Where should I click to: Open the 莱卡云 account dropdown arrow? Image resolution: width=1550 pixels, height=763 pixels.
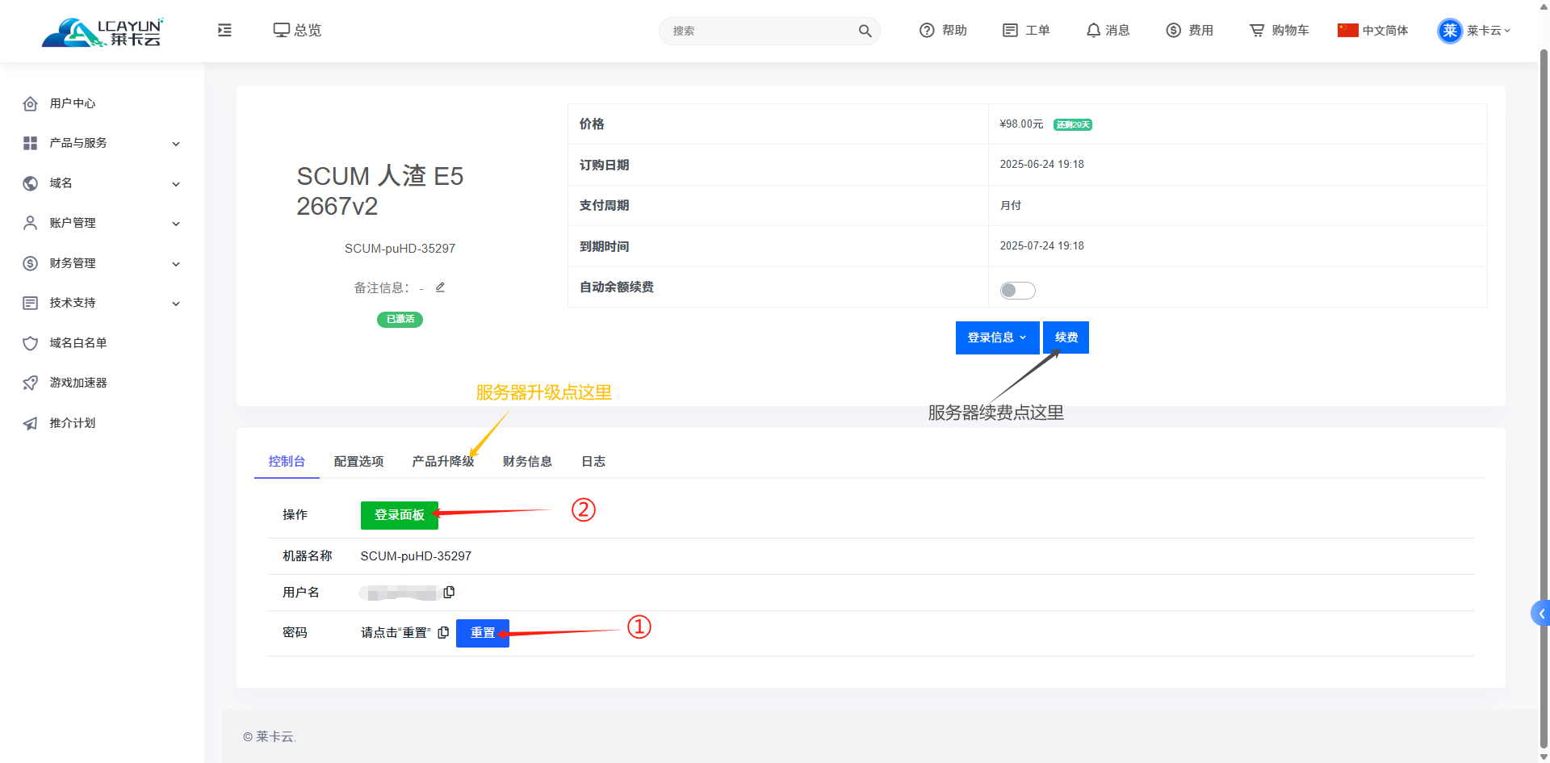1507,31
